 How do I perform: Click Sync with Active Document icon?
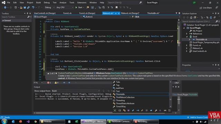207,18
